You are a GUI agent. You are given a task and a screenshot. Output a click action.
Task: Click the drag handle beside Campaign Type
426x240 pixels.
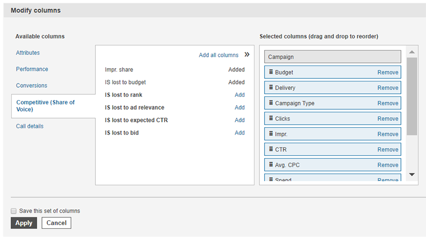[271, 103]
